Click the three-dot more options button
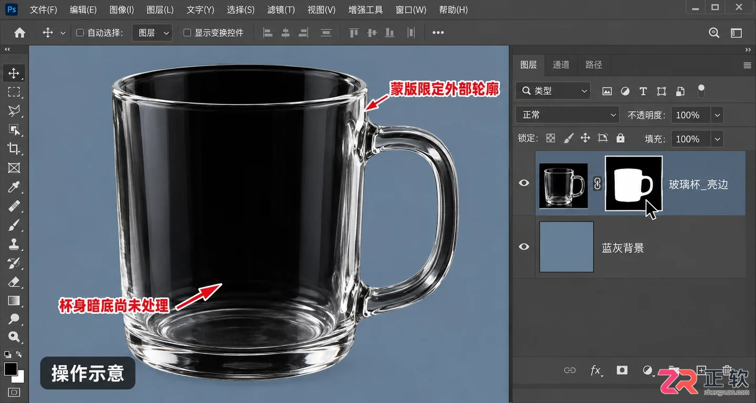 tap(438, 33)
